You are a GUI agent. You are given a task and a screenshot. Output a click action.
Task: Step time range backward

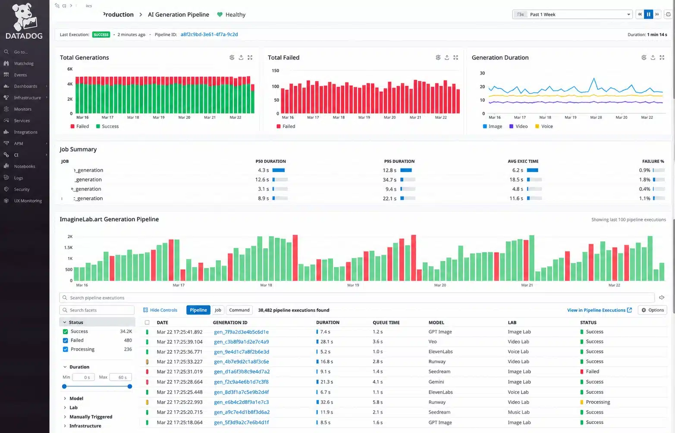coord(640,14)
